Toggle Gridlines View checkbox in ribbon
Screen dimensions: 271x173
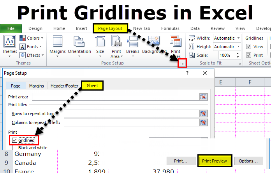point(248,47)
